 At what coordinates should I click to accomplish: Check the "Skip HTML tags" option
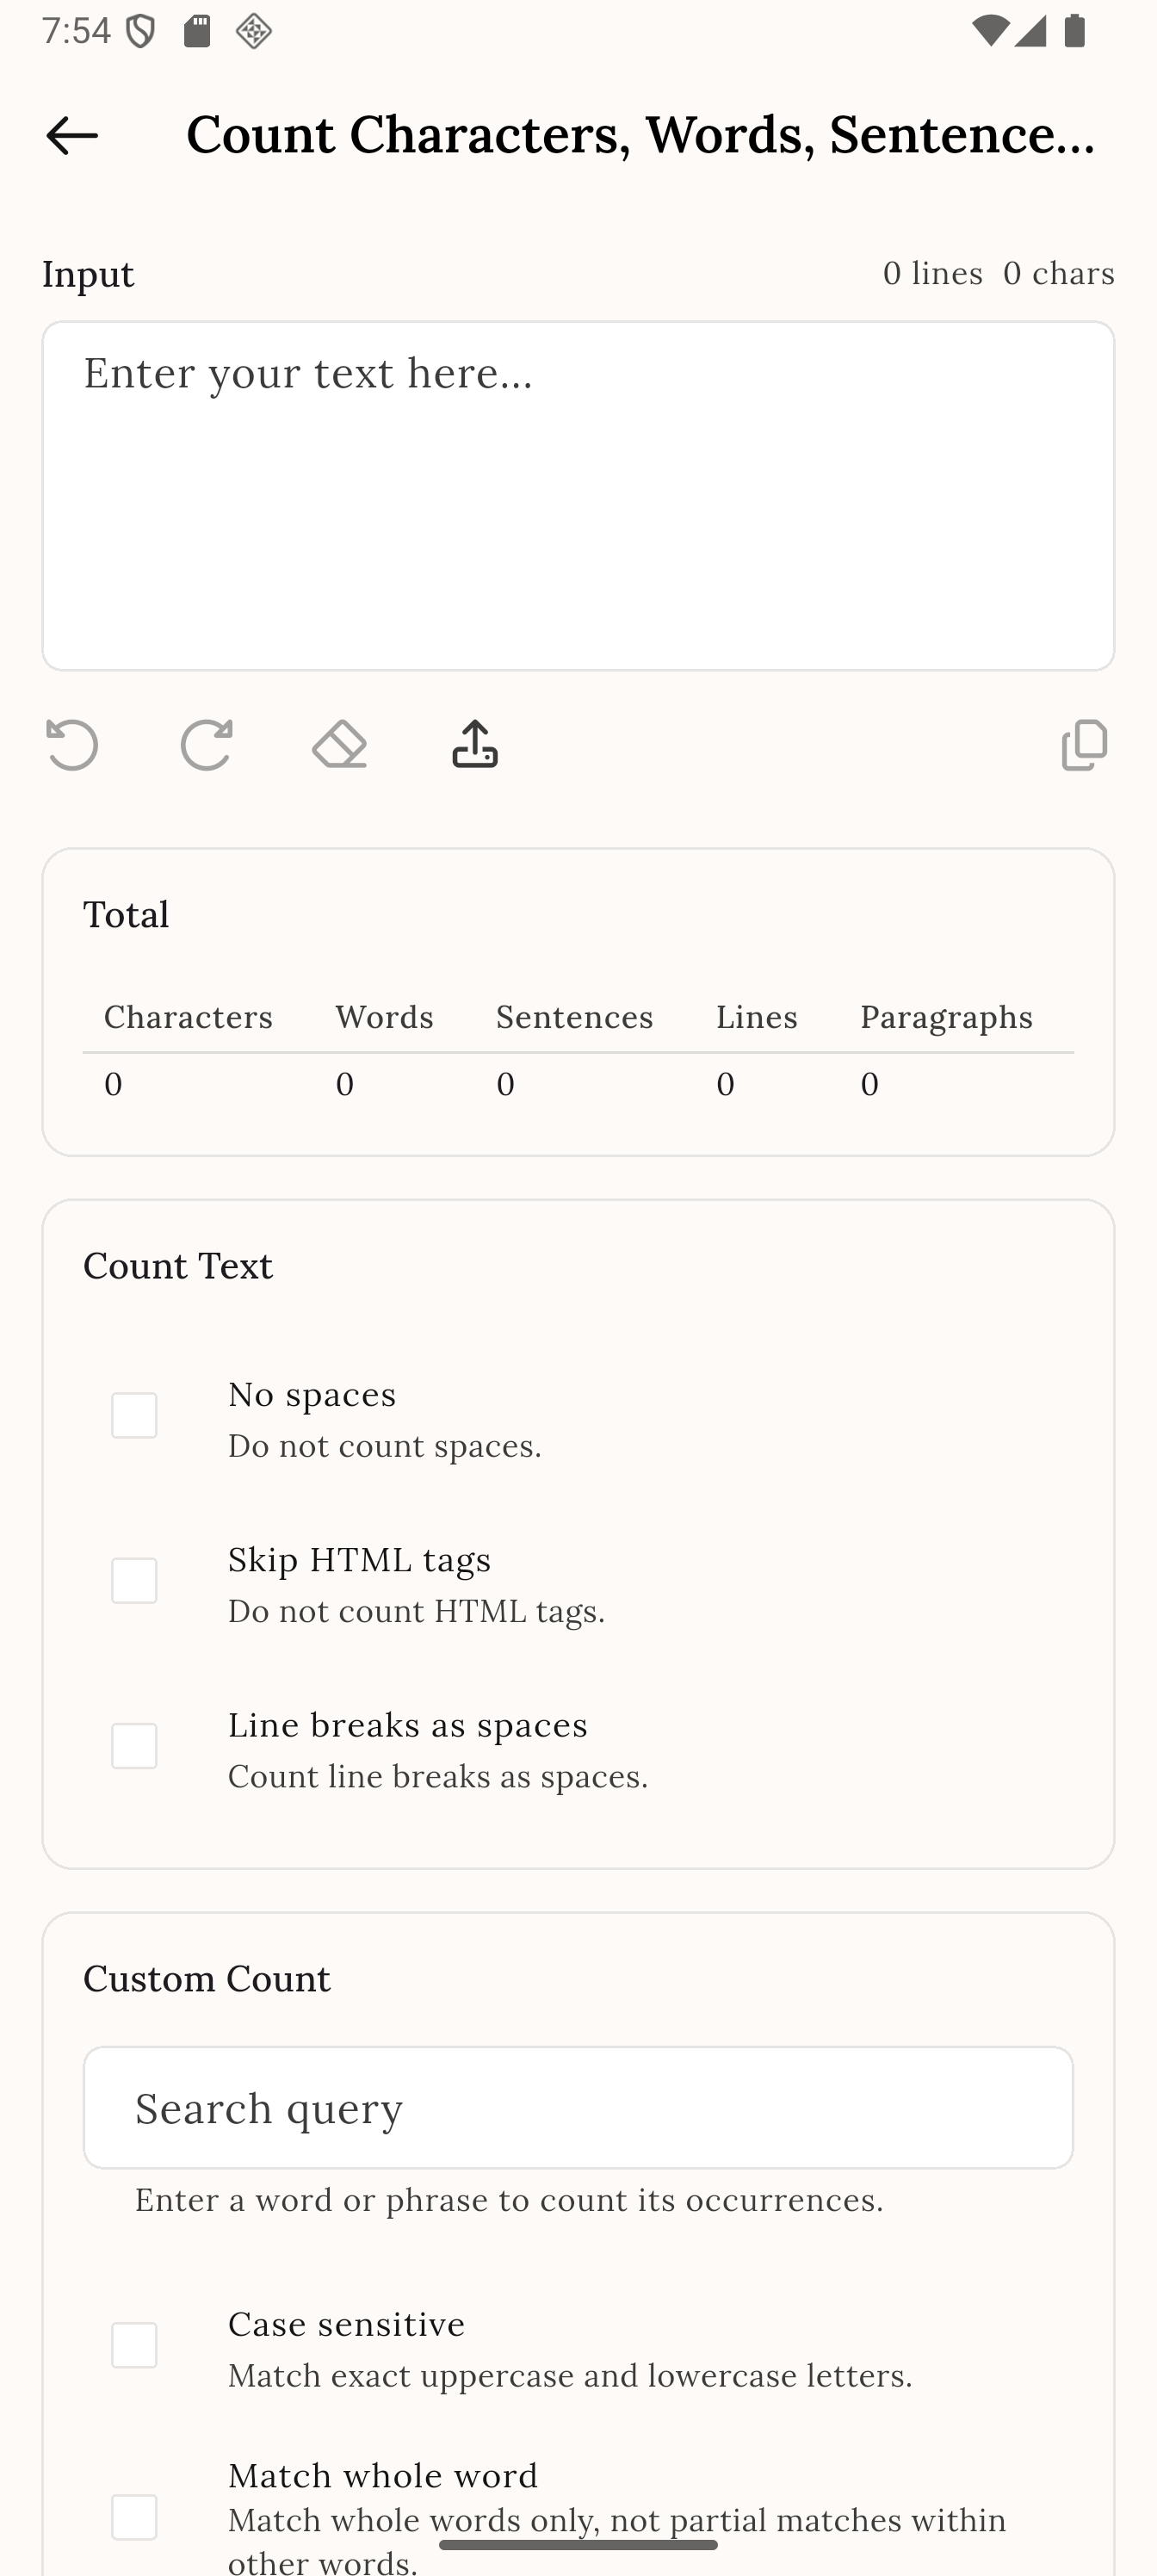coord(134,1580)
